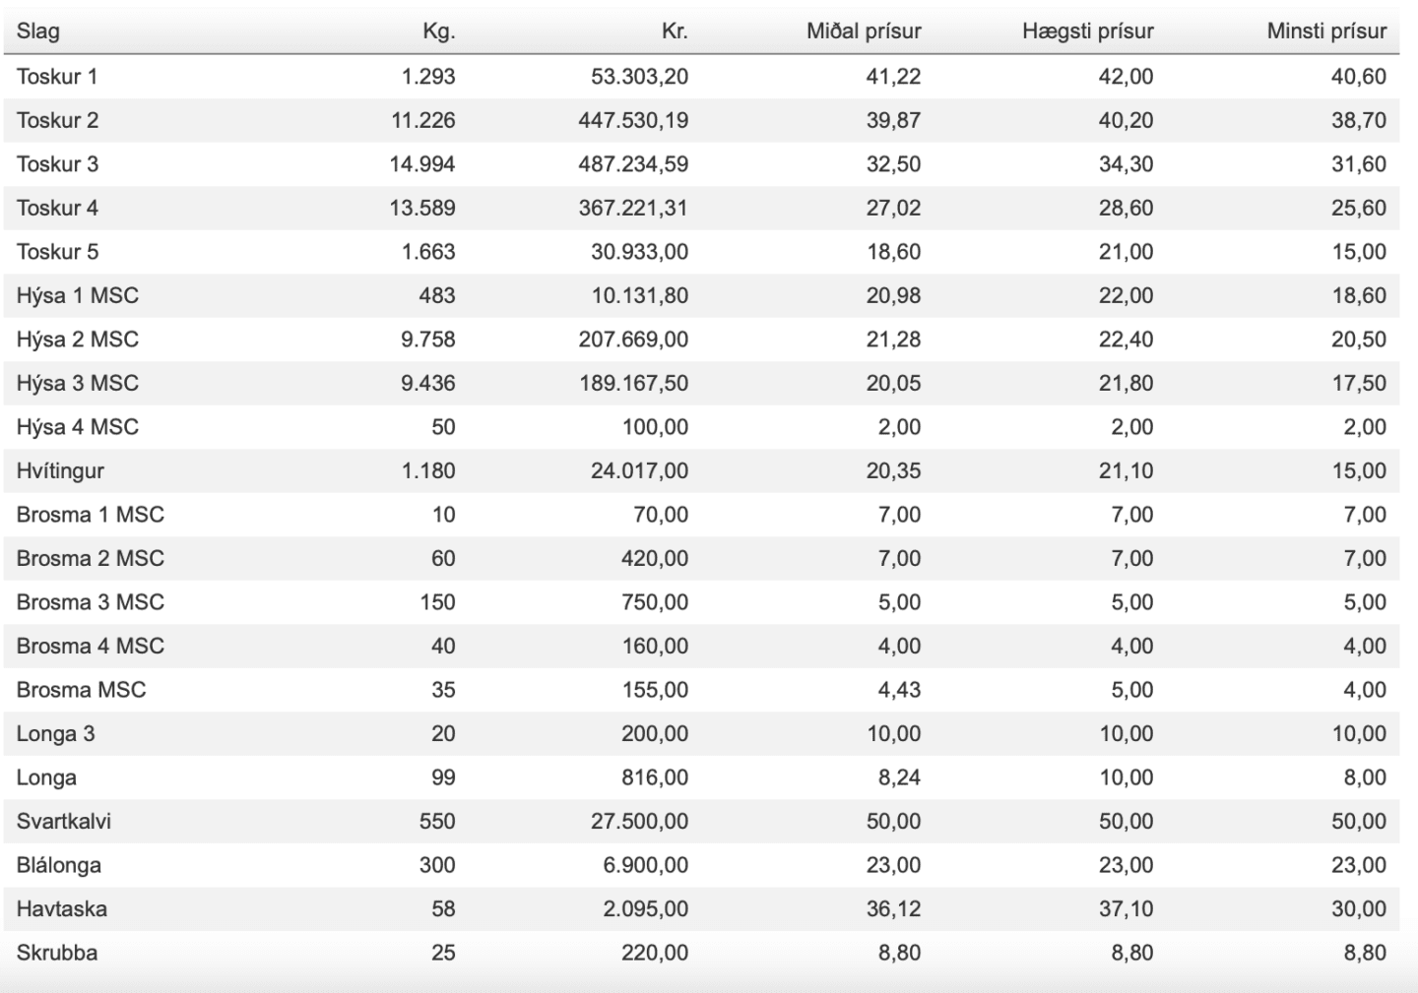
Task: Click the Kr. column header
Action: (675, 31)
